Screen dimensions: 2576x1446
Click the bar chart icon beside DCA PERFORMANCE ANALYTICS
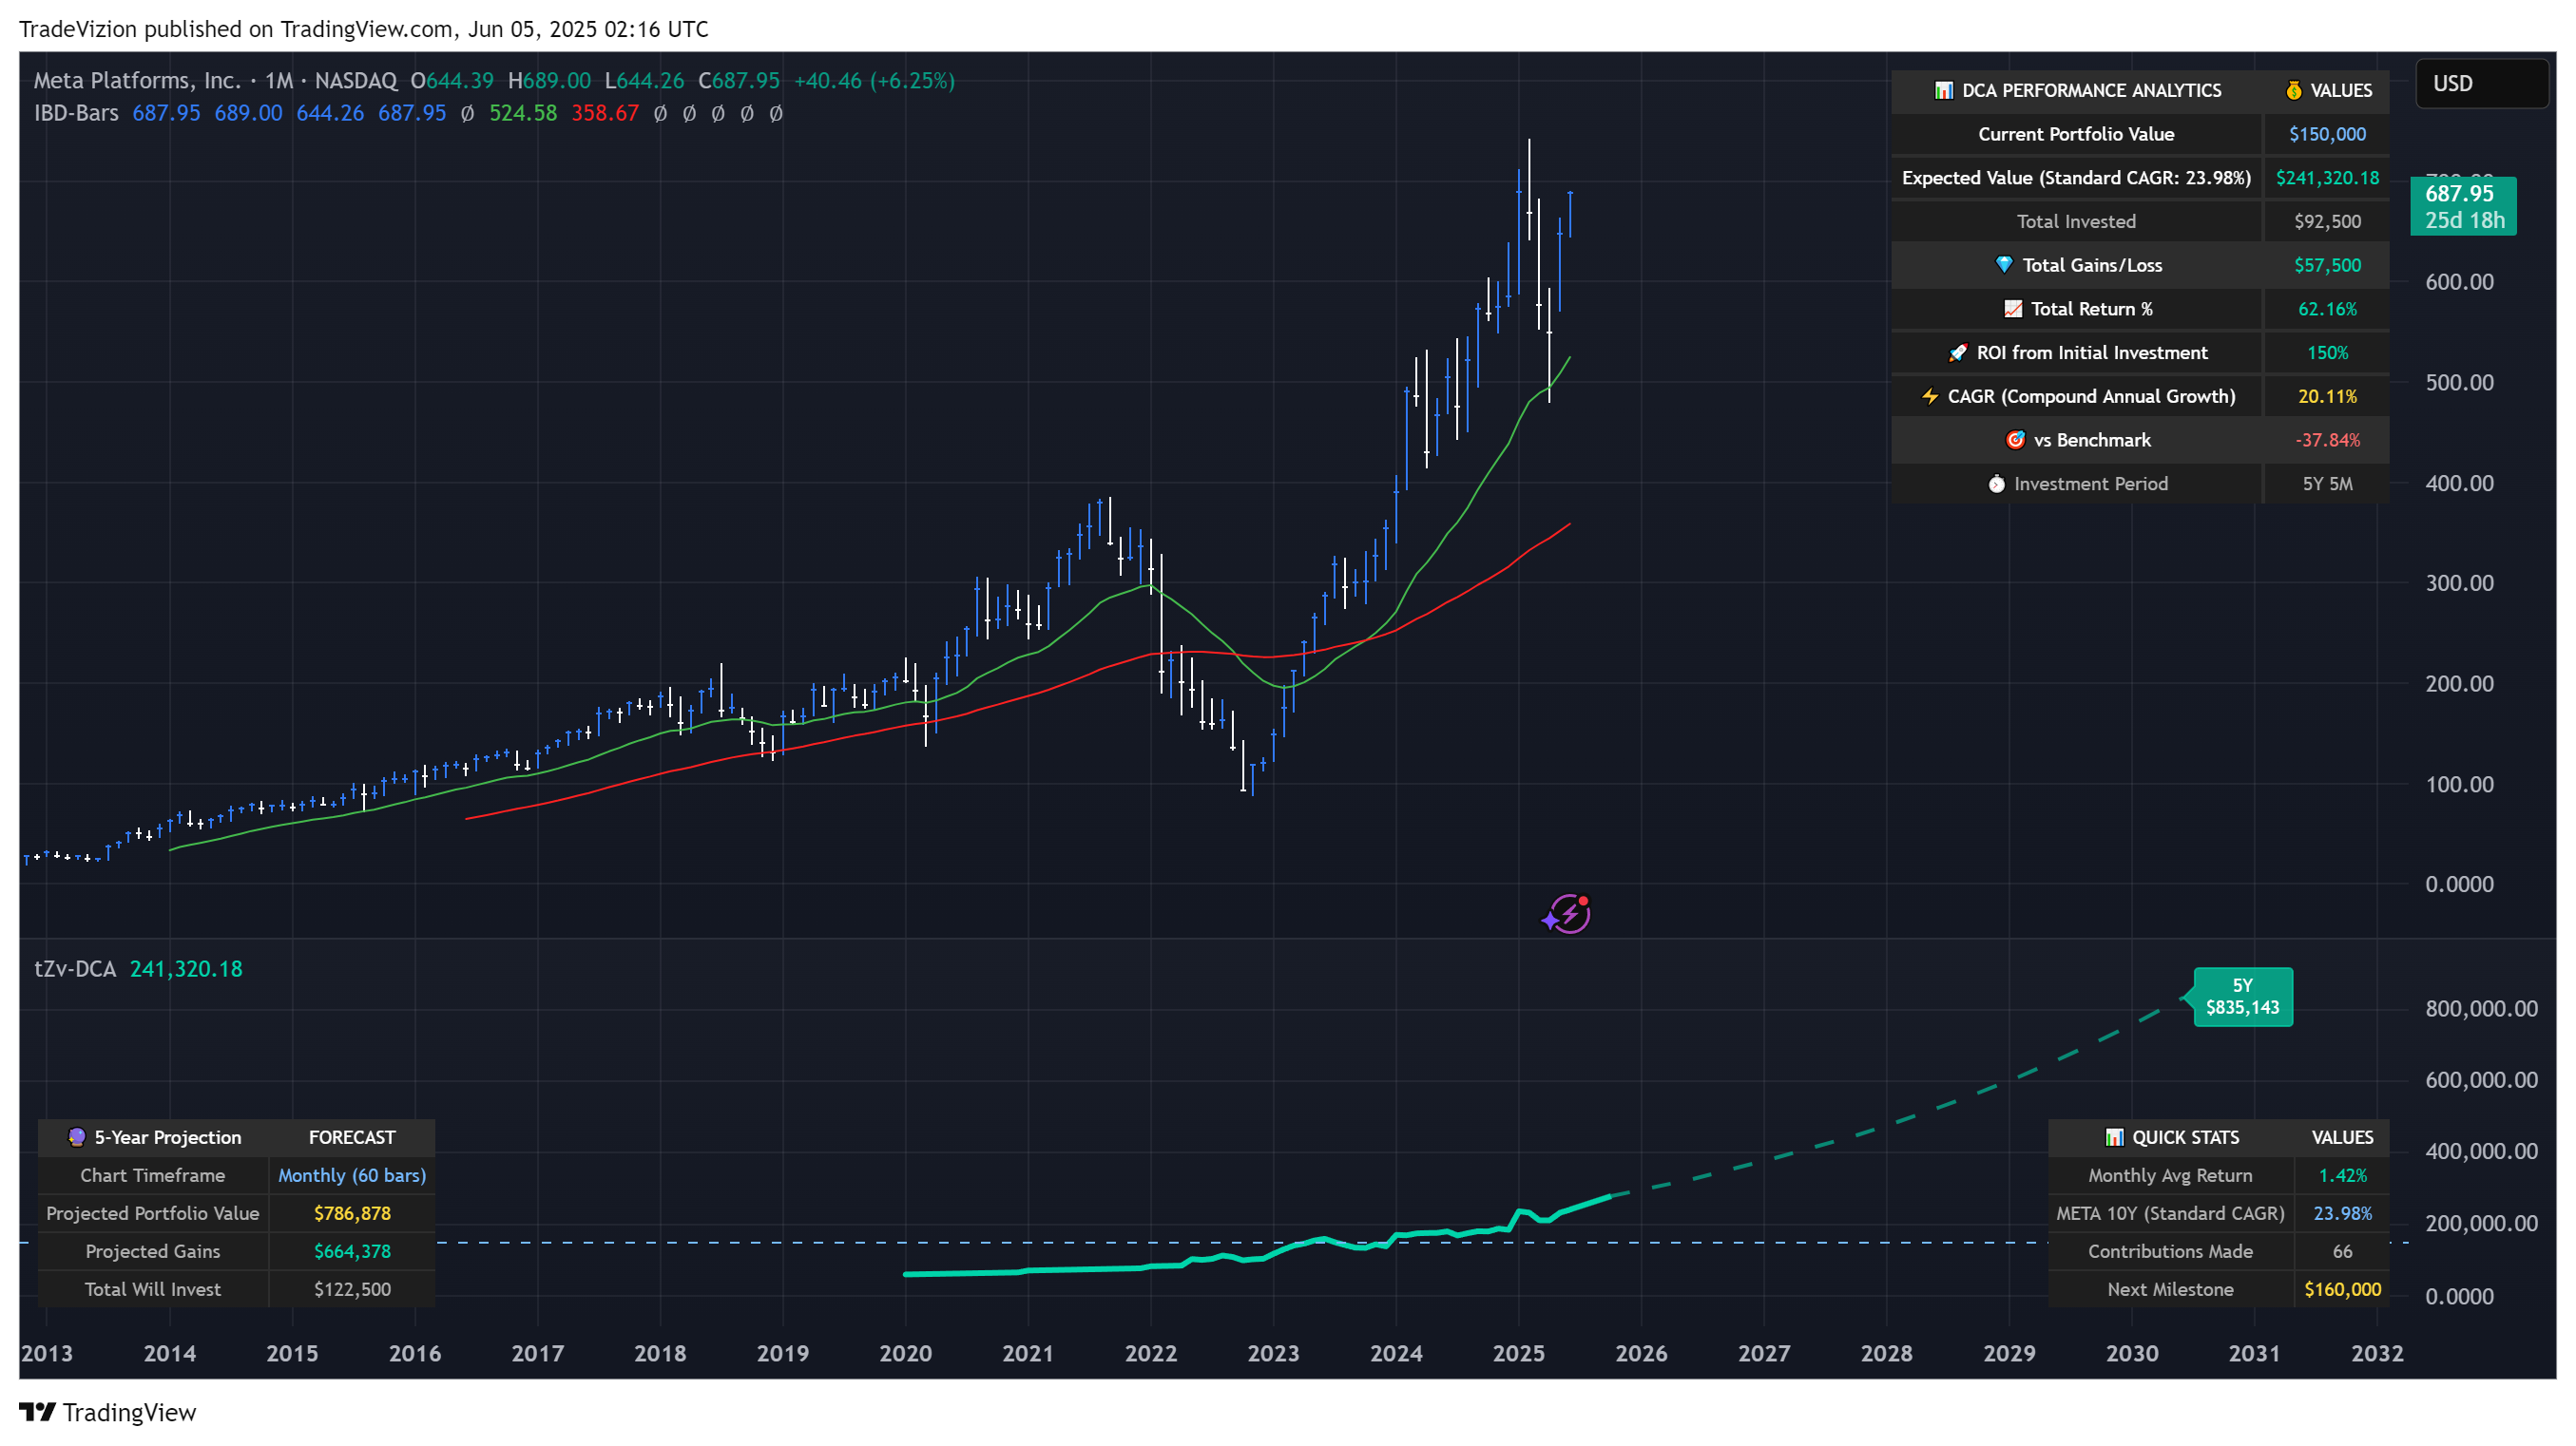(x=1943, y=91)
